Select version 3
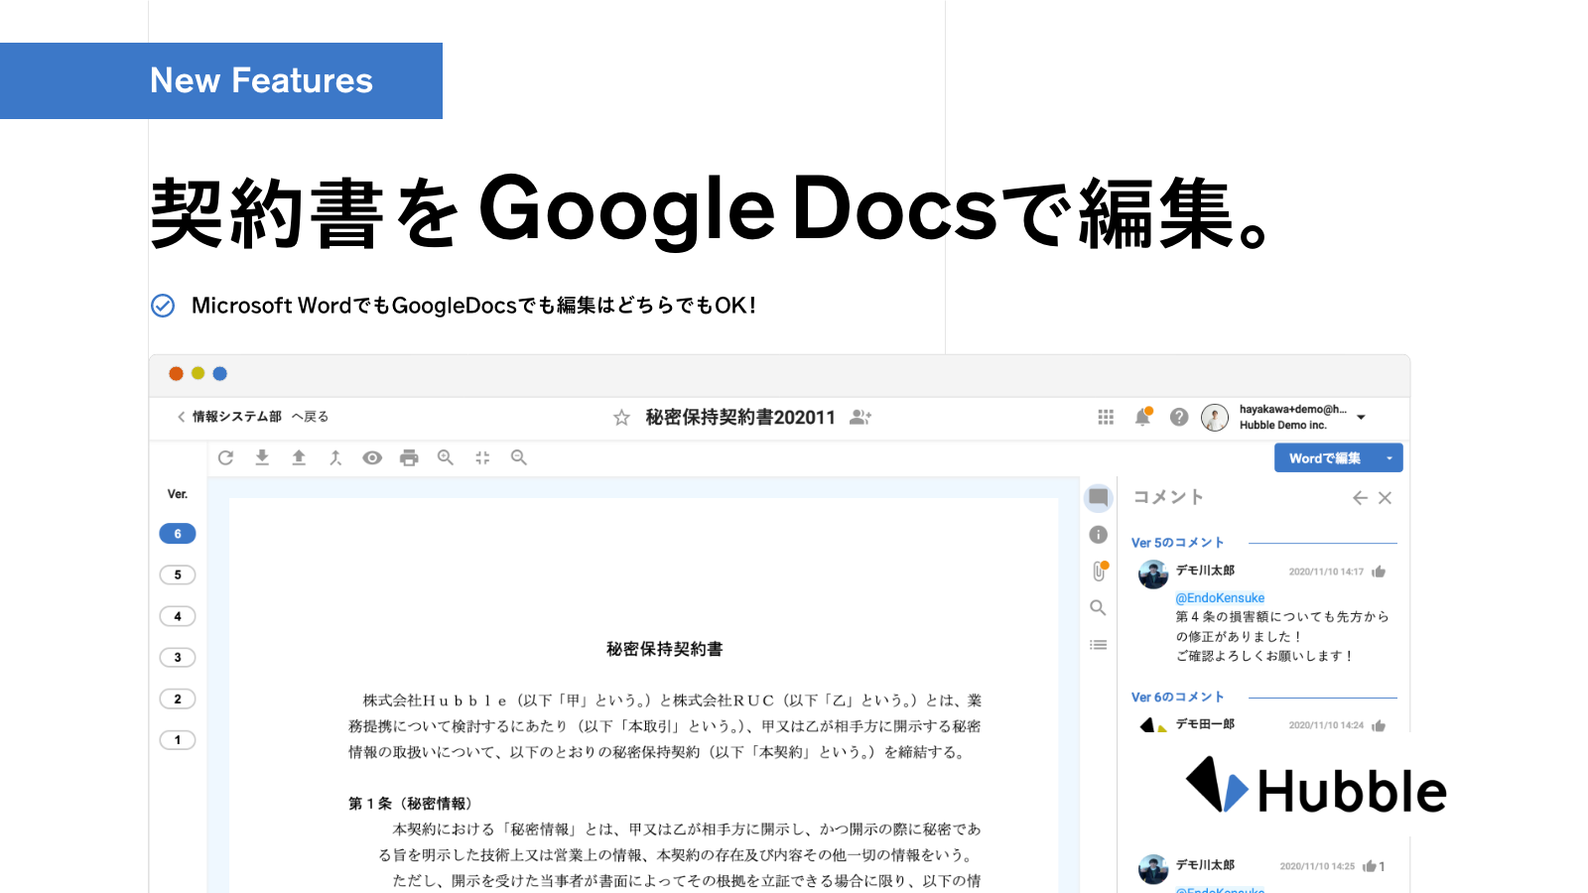Image resolution: width=1588 pixels, height=893 pixels. tap(178, 657)
